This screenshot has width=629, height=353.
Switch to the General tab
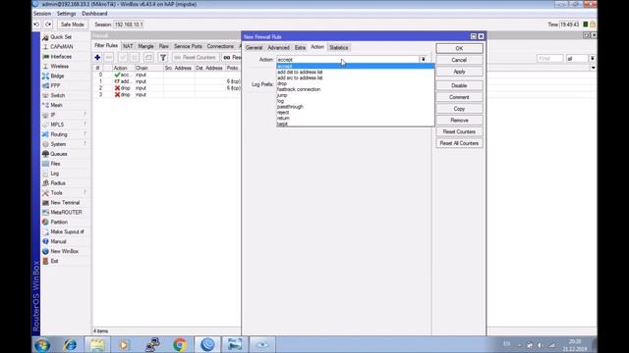pos(254,48)
